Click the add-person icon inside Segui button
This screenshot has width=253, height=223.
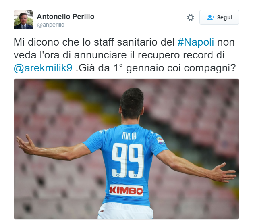[210, 17]
